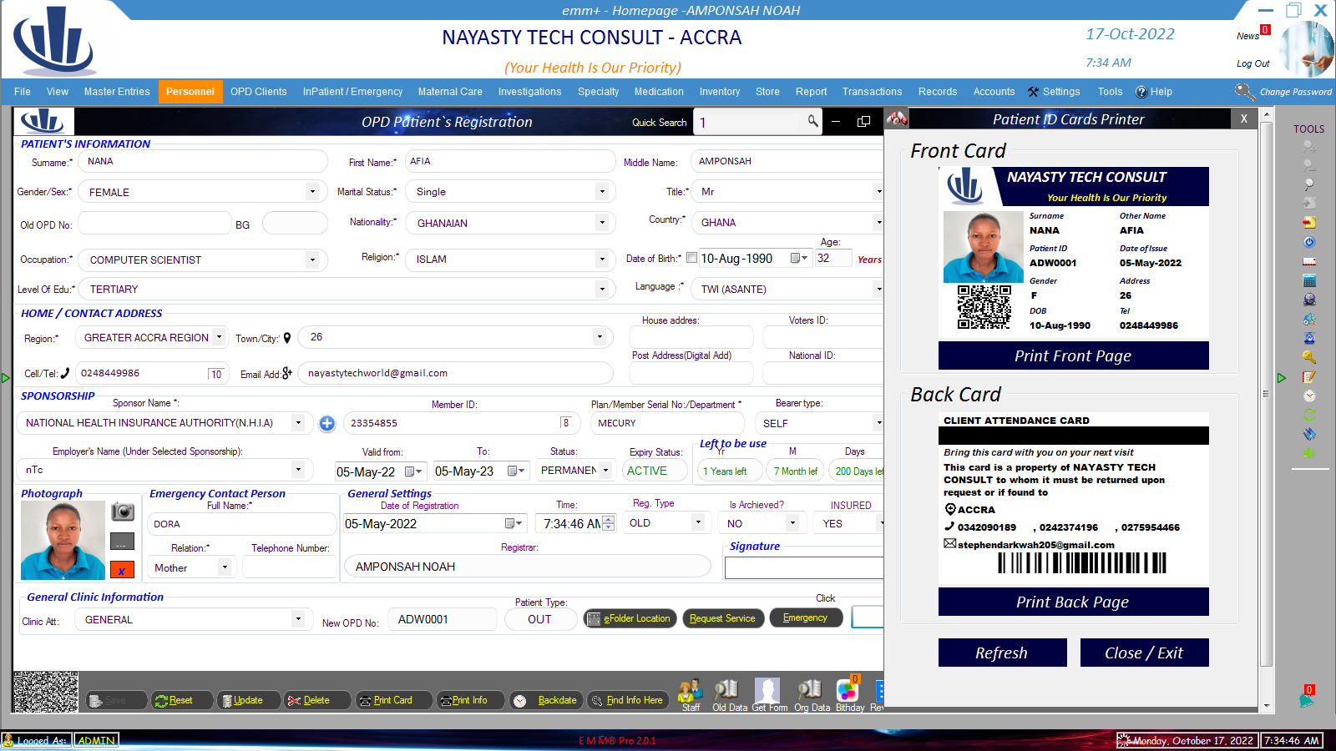Expand the Gender/Sex dropdown
This screenshot has height=751, width=1336.
tap(312, 192)
